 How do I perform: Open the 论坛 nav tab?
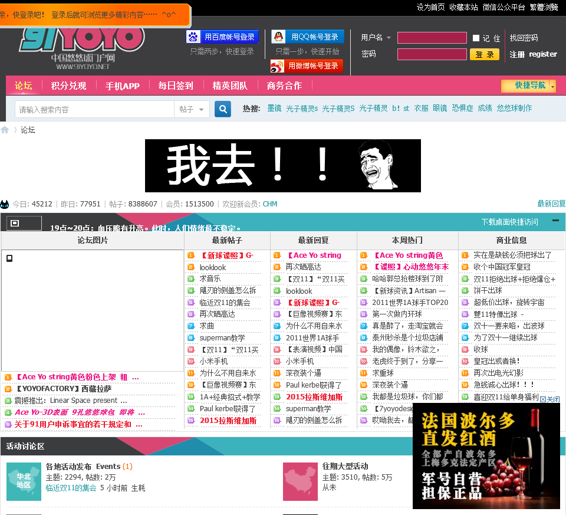[x=24, y=86]
